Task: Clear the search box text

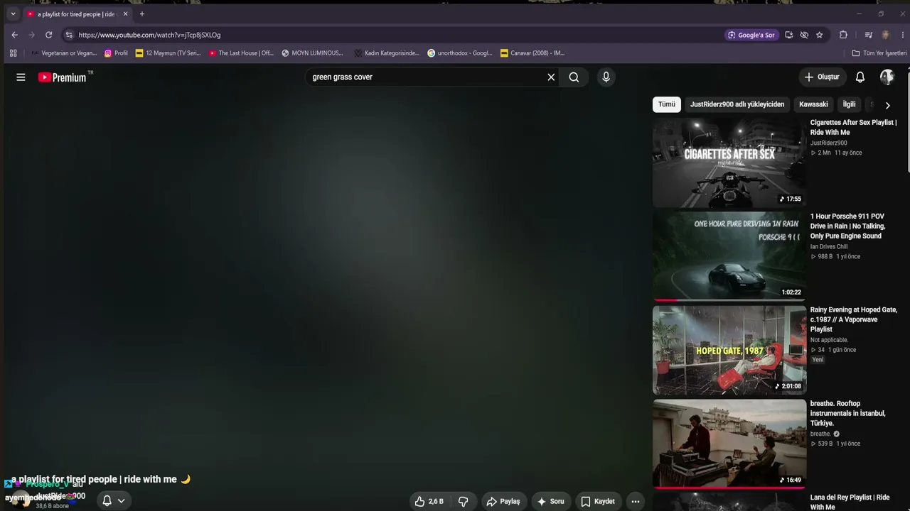Action: (551, 77)
